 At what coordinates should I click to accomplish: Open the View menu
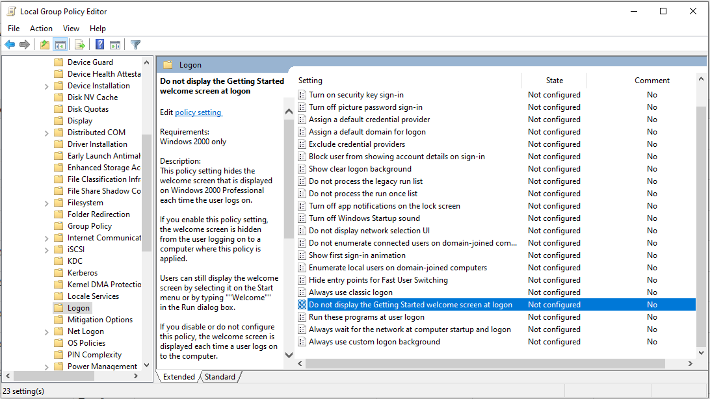point(71,28)
